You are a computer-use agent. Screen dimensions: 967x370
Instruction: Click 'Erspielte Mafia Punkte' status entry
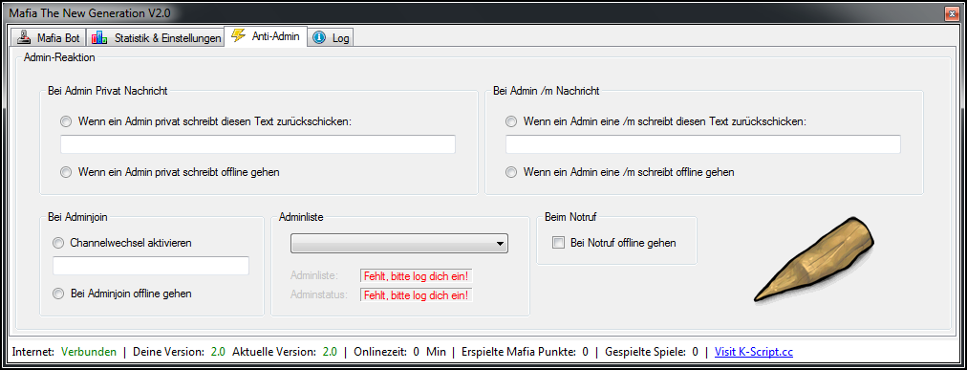click(x=525, y=352)
